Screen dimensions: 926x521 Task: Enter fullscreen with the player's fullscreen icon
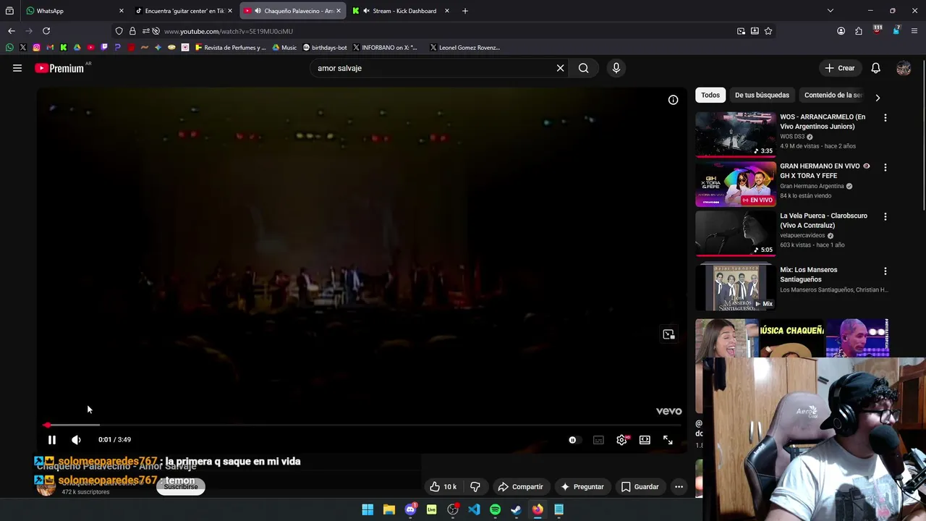[668, 440]
